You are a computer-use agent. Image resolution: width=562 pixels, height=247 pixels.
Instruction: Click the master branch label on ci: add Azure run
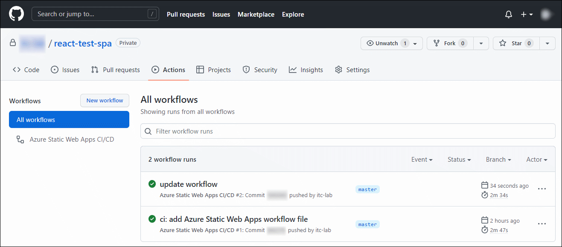(367, 224)
